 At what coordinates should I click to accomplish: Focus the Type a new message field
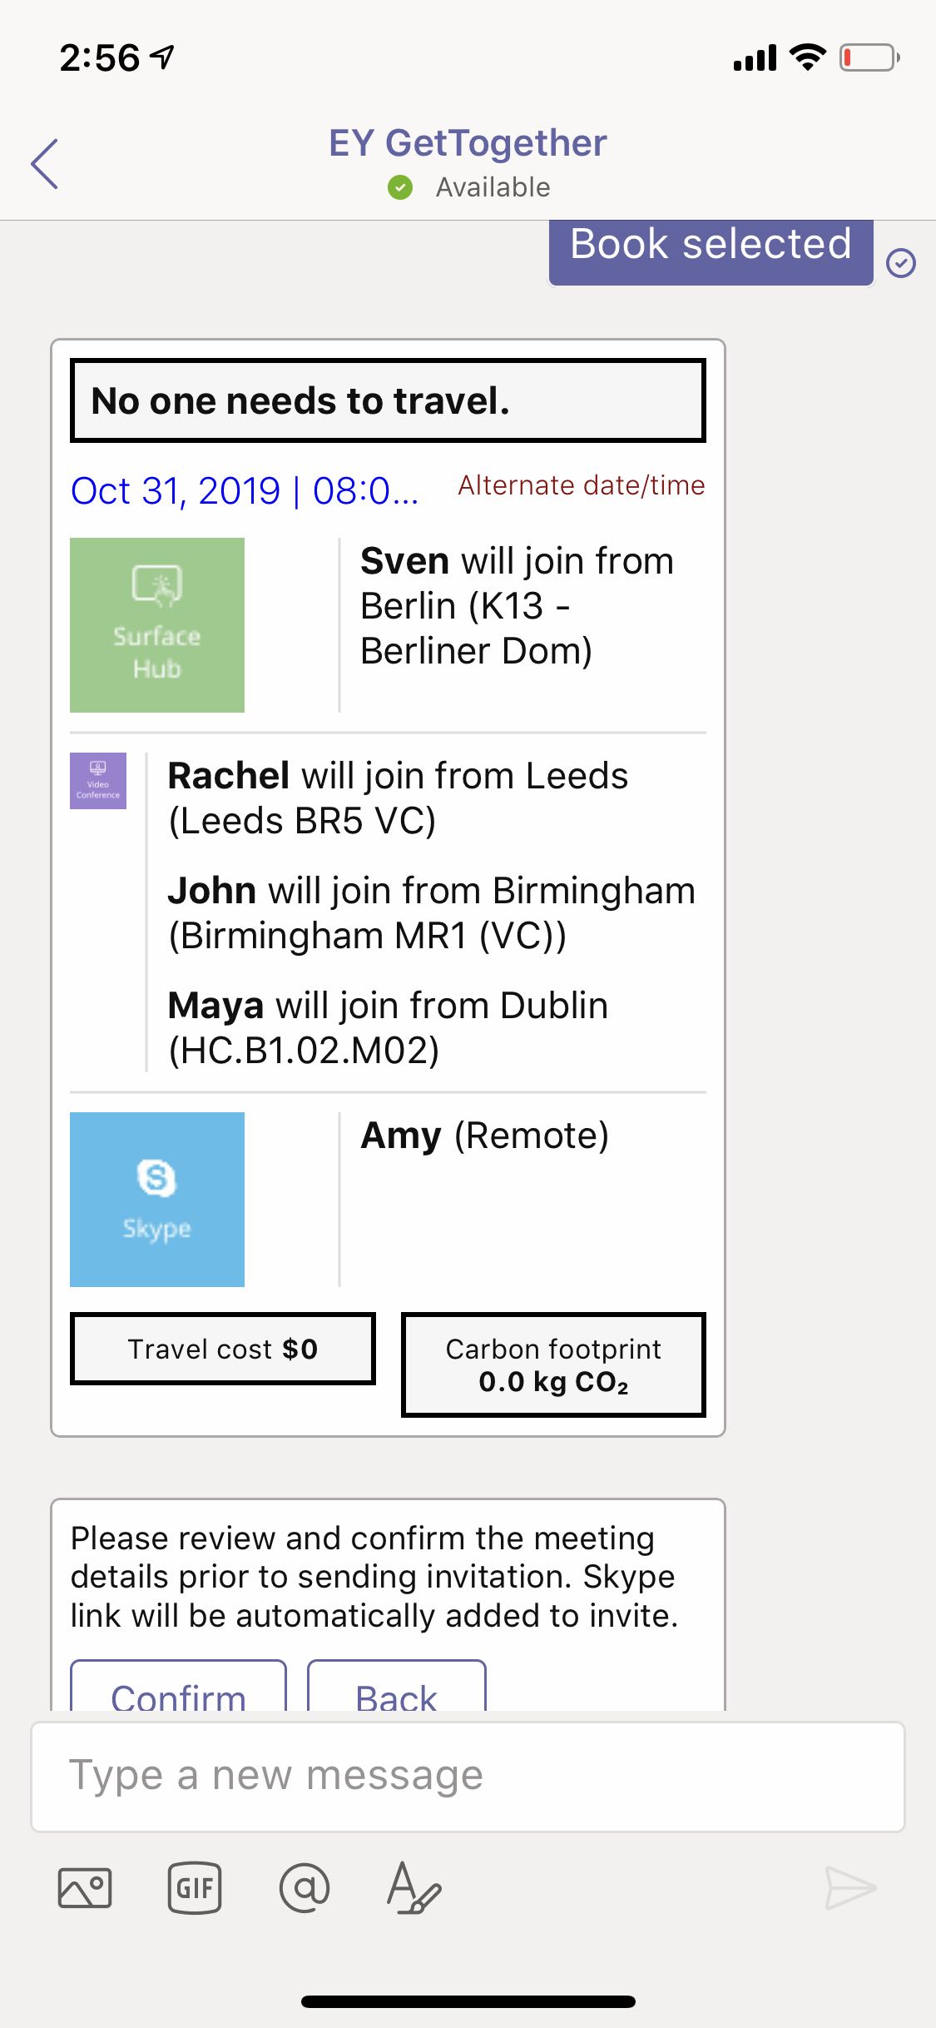tap(468, 1776)
